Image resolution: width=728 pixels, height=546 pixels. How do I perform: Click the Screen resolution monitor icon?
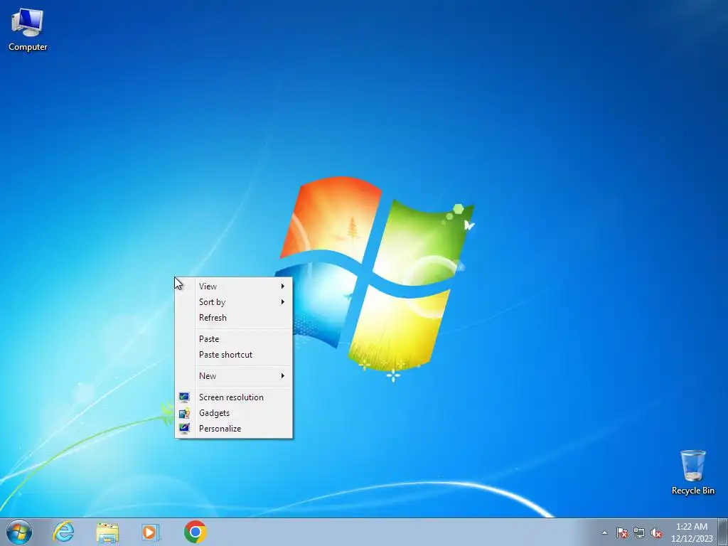(184, 397)
